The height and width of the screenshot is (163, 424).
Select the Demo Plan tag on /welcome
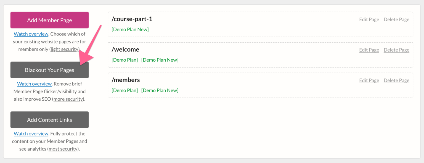[125, 60]
